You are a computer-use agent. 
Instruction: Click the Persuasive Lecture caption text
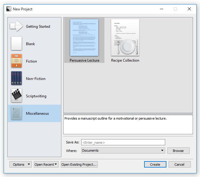point(85,60)
